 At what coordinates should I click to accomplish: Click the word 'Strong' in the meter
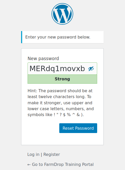[62, 79]
